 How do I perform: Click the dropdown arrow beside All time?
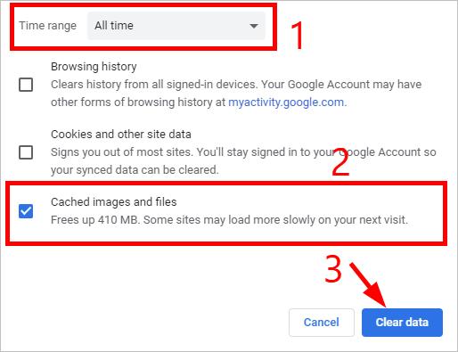(x=254, y=26)
